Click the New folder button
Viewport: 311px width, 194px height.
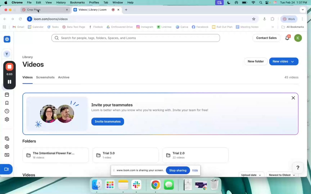256,61
